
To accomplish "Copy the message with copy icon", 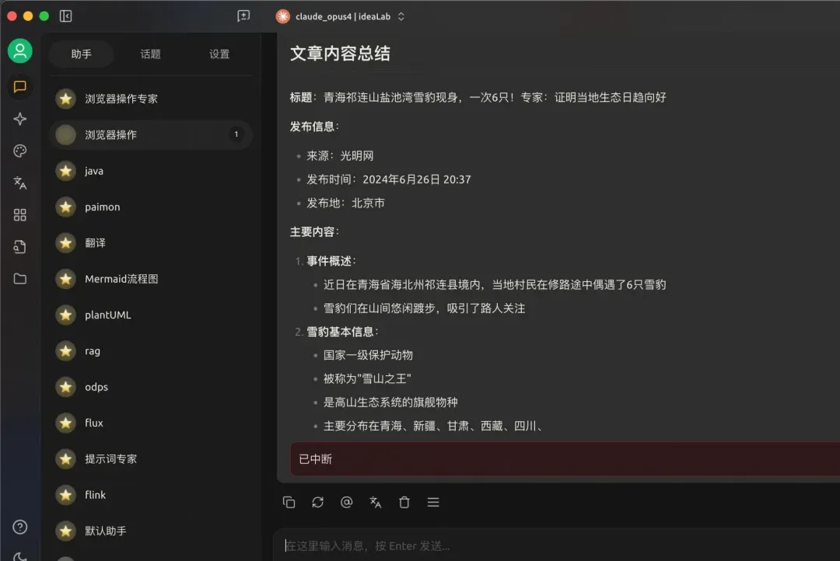I will (289, 502).
